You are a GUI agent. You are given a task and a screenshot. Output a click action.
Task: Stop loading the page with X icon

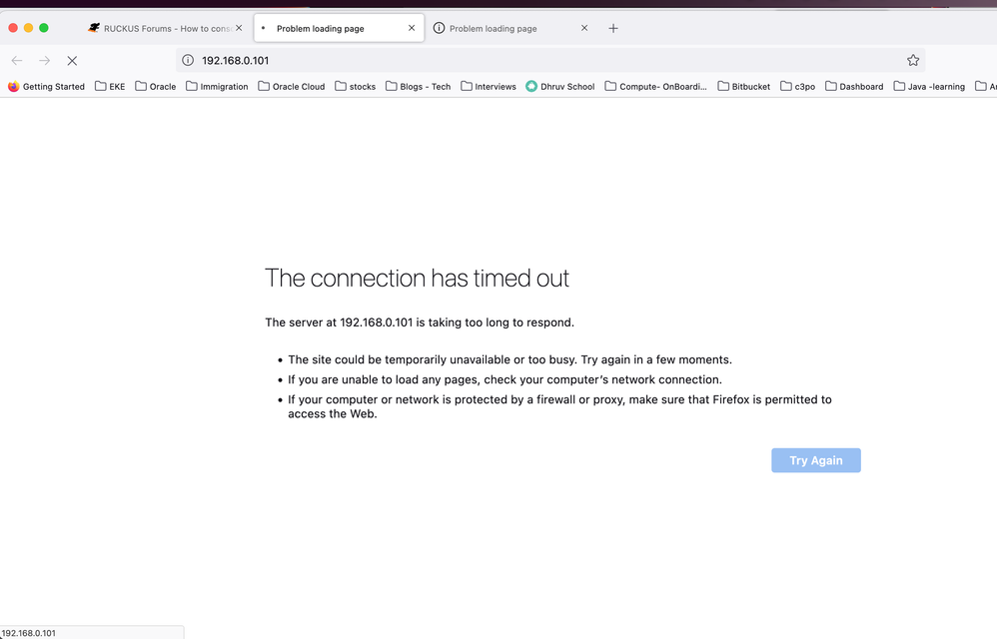click(72, 60)
